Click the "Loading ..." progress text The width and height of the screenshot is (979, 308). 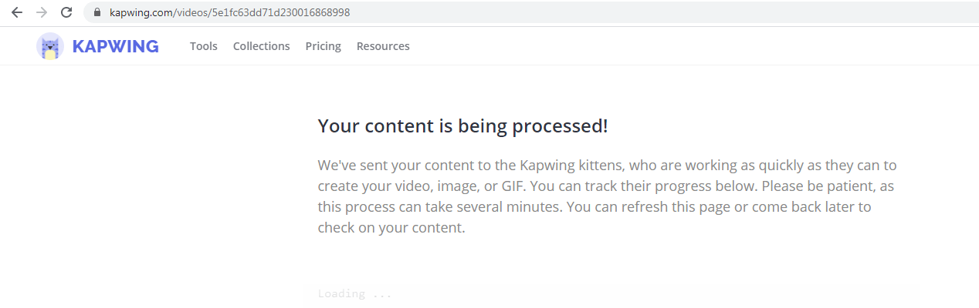tap(355, 294)
